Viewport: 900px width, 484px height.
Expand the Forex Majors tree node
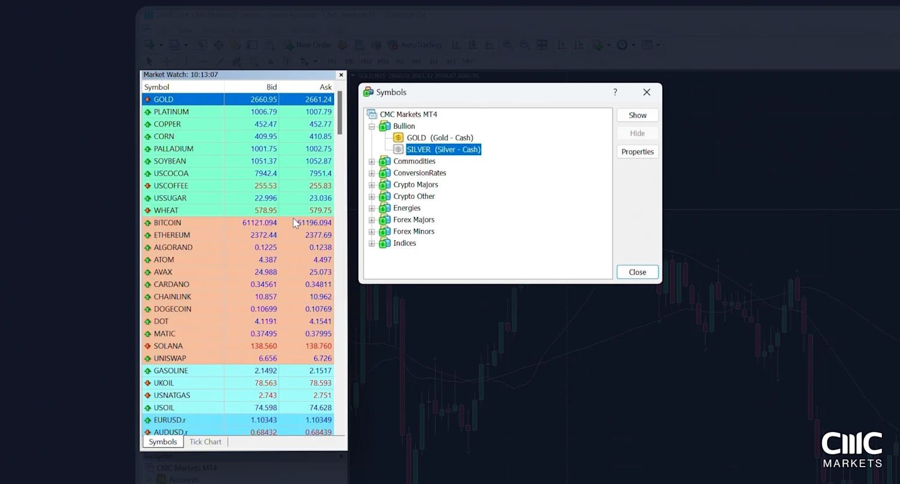372,220
